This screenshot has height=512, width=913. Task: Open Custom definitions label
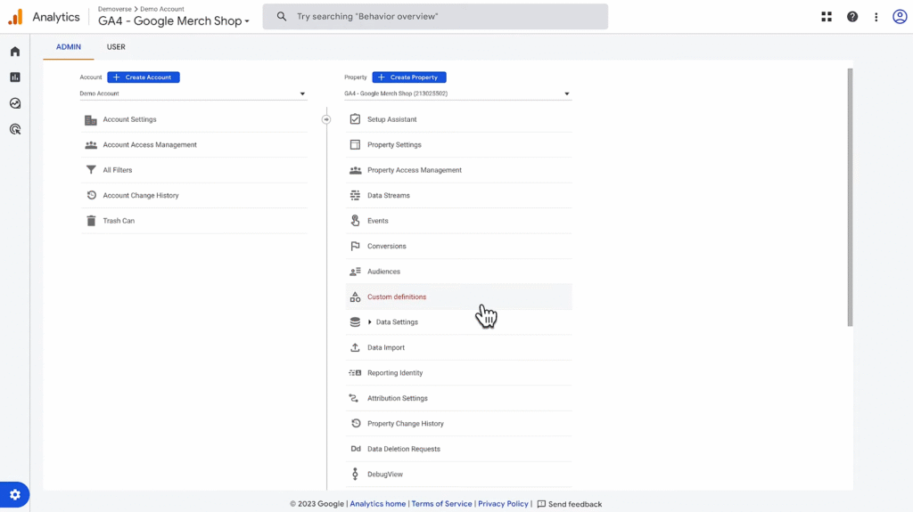pyautogui.click(x=397, y=297)
